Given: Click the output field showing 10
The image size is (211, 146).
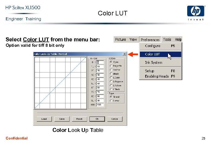Looking at the screenshot, I should 100,67.
